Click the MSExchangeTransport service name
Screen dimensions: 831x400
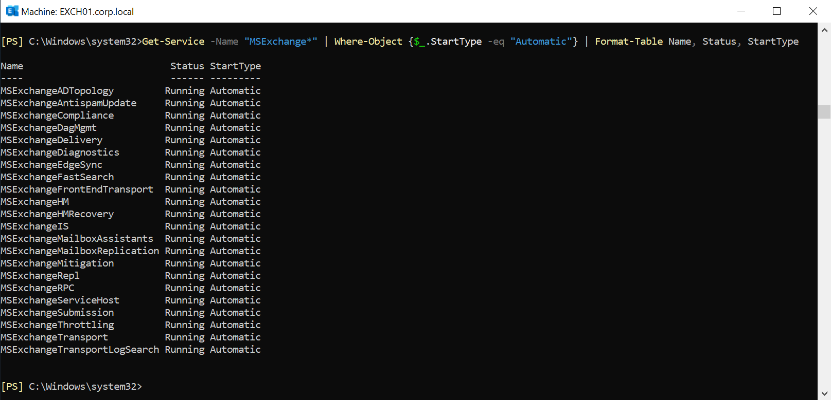(x=54, y=337)
